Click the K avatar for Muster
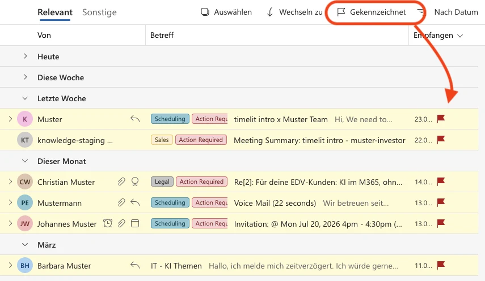Image resolution: width=485 pixels, height=281 pixels. tap(25, 119)
